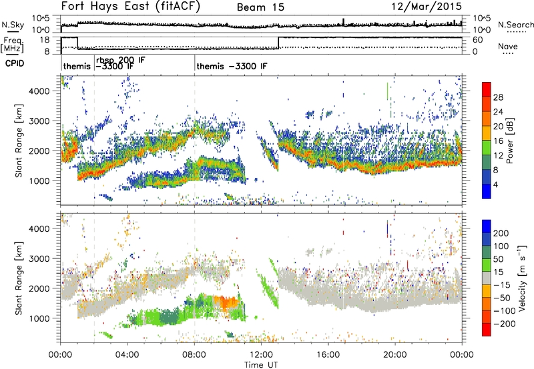This screenshot has width=534, height=369.
Task: Click the '200' value on Velocity colorbar
Action: 501,233
